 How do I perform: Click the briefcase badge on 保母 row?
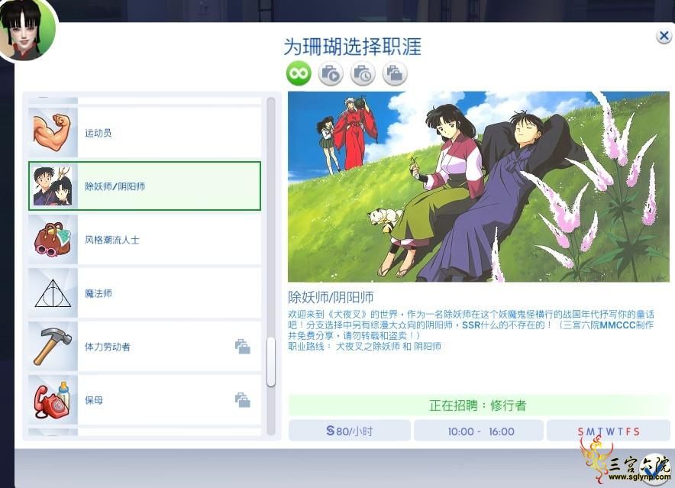[x=242, y=400]
